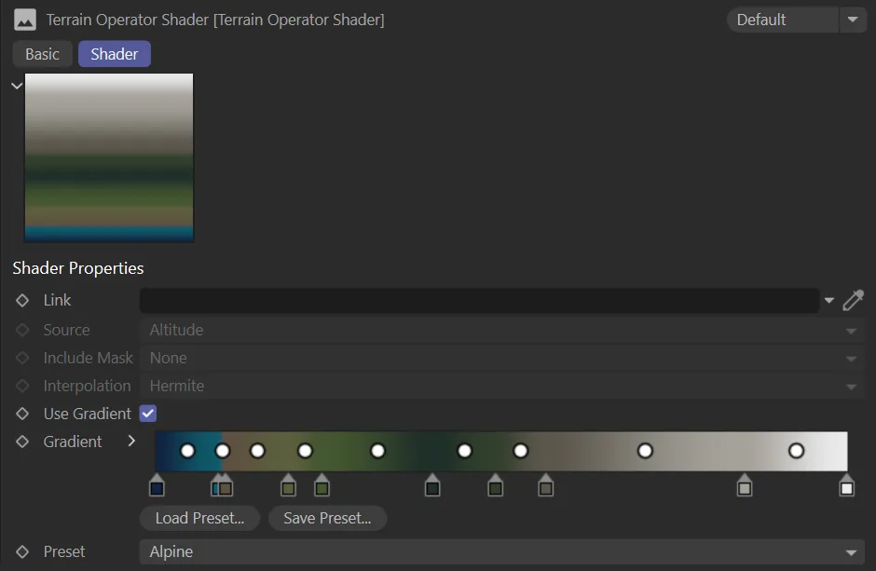Image resolution: width=876 pixels, height=571 pixels.
Task: Select the Shader tab
Action: (x=114, y=54)
